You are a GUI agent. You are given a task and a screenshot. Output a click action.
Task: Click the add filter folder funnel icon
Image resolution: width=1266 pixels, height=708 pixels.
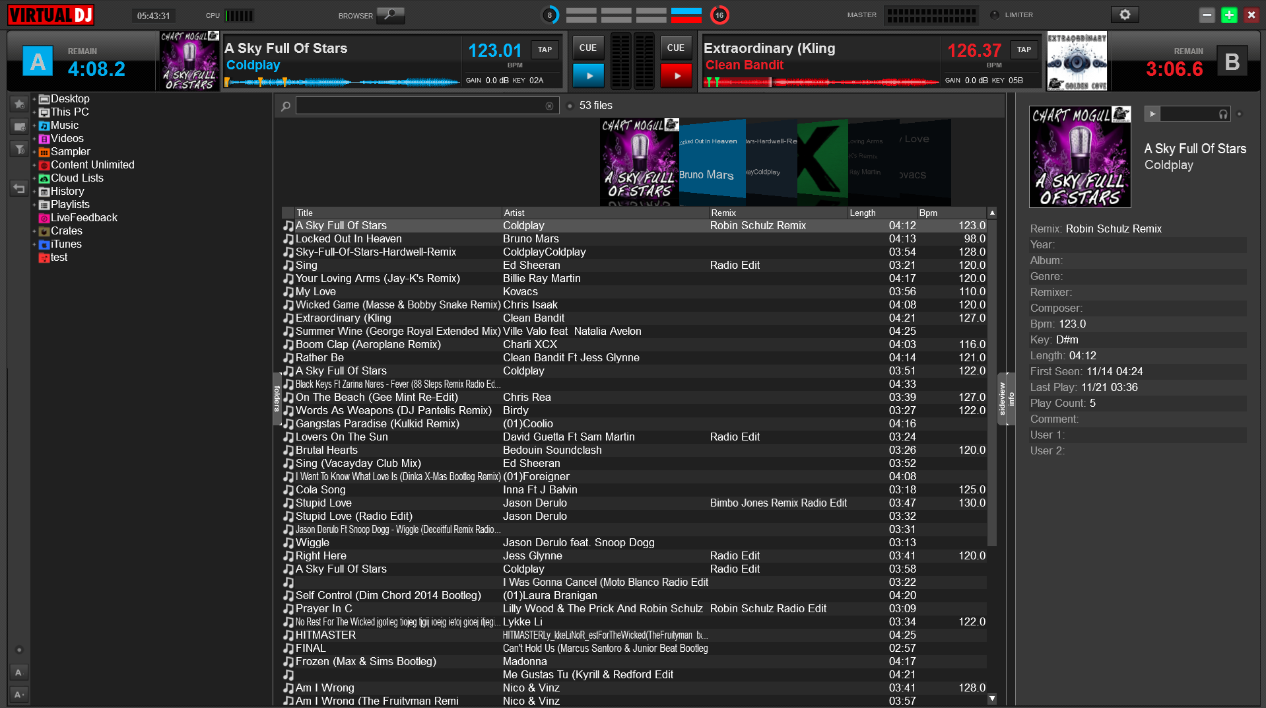click(x=19, y=149)
